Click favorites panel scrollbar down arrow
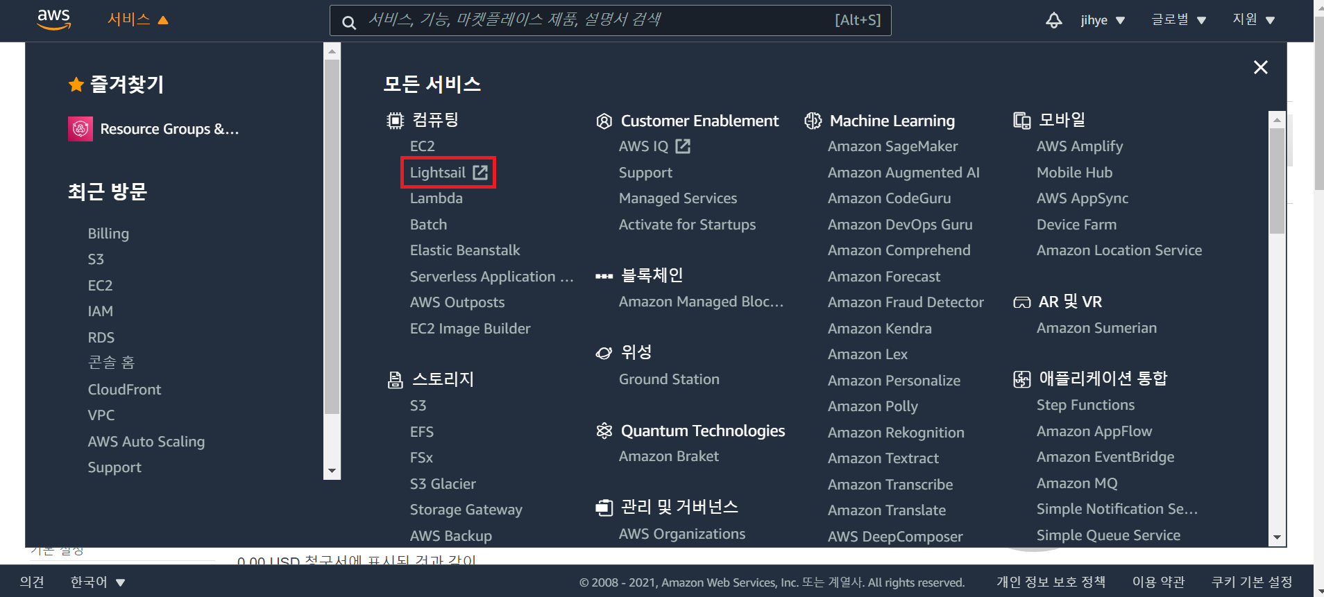This screenshot has width=1324, height=597. click(332, 471)
